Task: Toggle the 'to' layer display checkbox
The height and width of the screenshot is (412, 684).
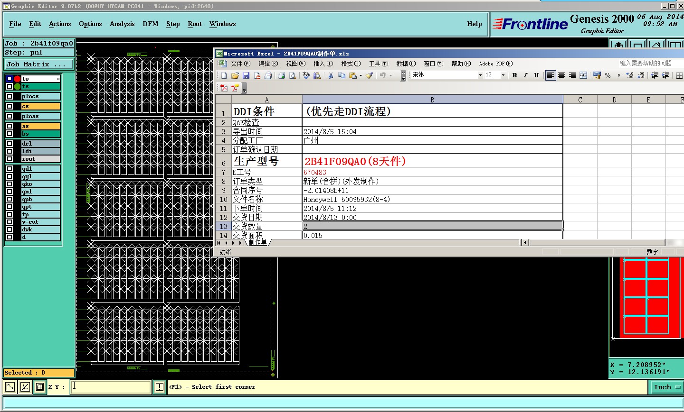Action: point(9,79)
